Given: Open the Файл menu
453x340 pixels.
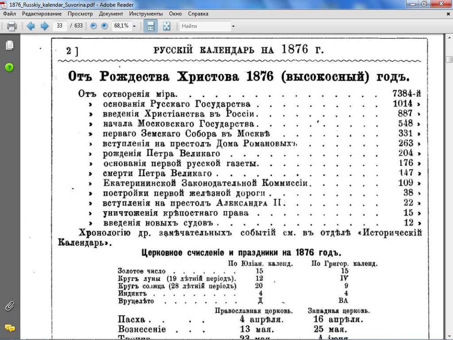Looking at the screenshot, I should (9, 14).
